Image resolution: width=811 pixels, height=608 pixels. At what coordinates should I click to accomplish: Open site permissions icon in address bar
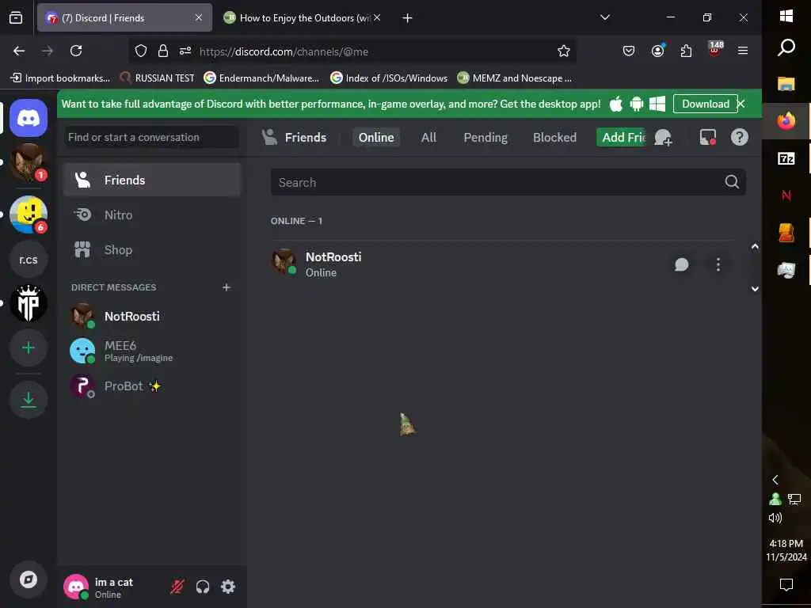point(185,51)
